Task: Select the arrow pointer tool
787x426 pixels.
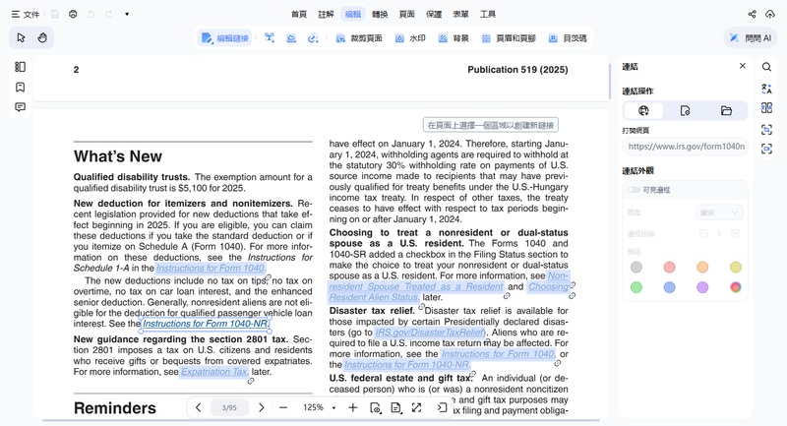Action: (x=21, y=37)
